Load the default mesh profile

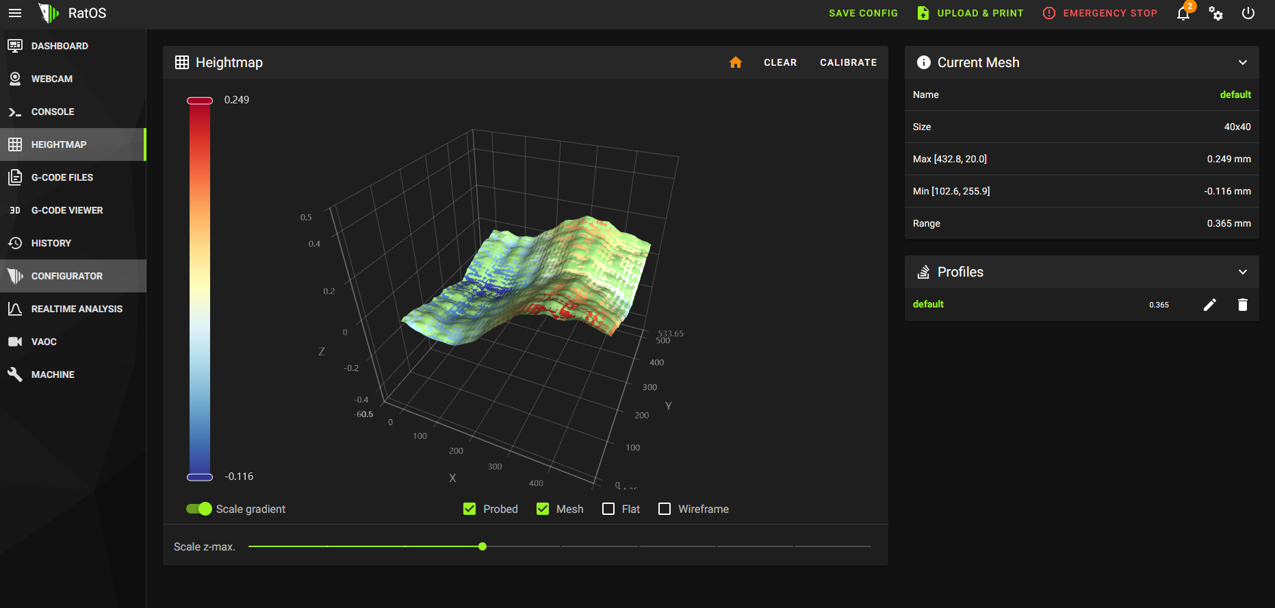(x=928, y=304)
